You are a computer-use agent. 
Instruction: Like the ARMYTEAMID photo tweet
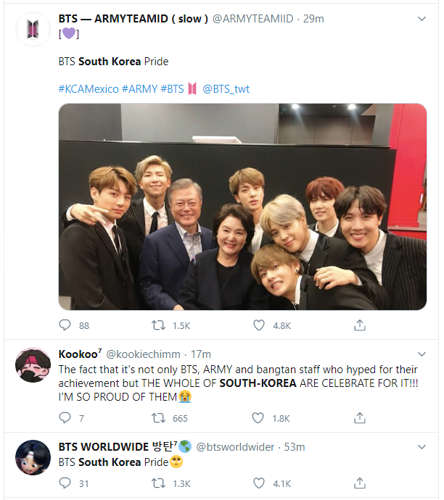pos(259,325)
